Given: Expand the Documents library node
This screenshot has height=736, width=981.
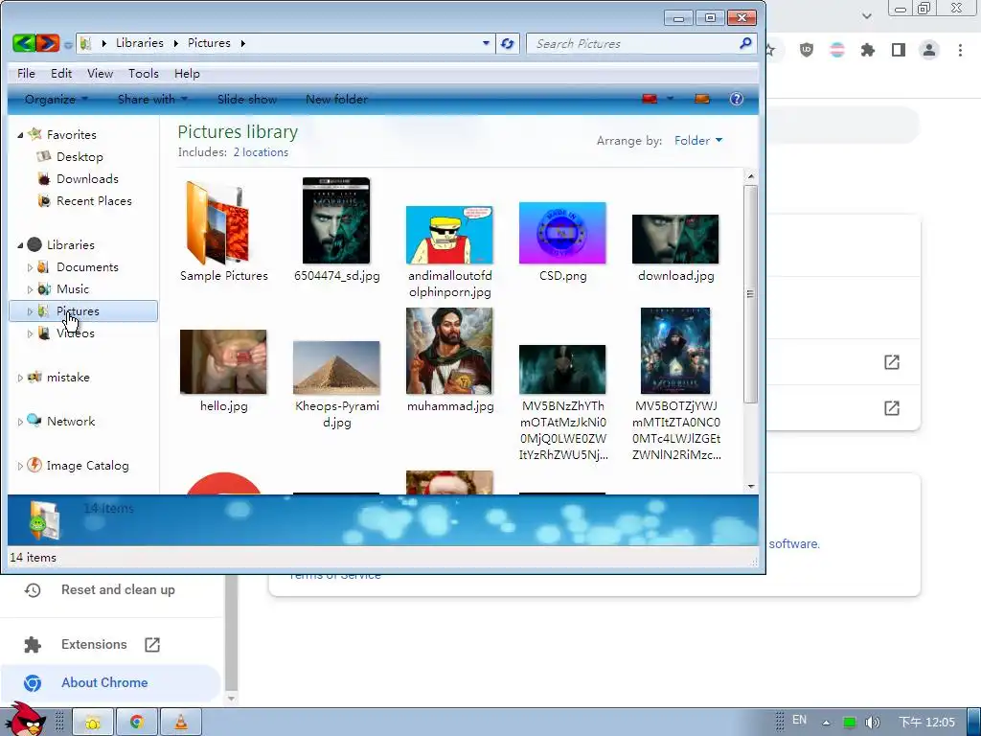Looking at the screenshot, I should click(30, 267).
